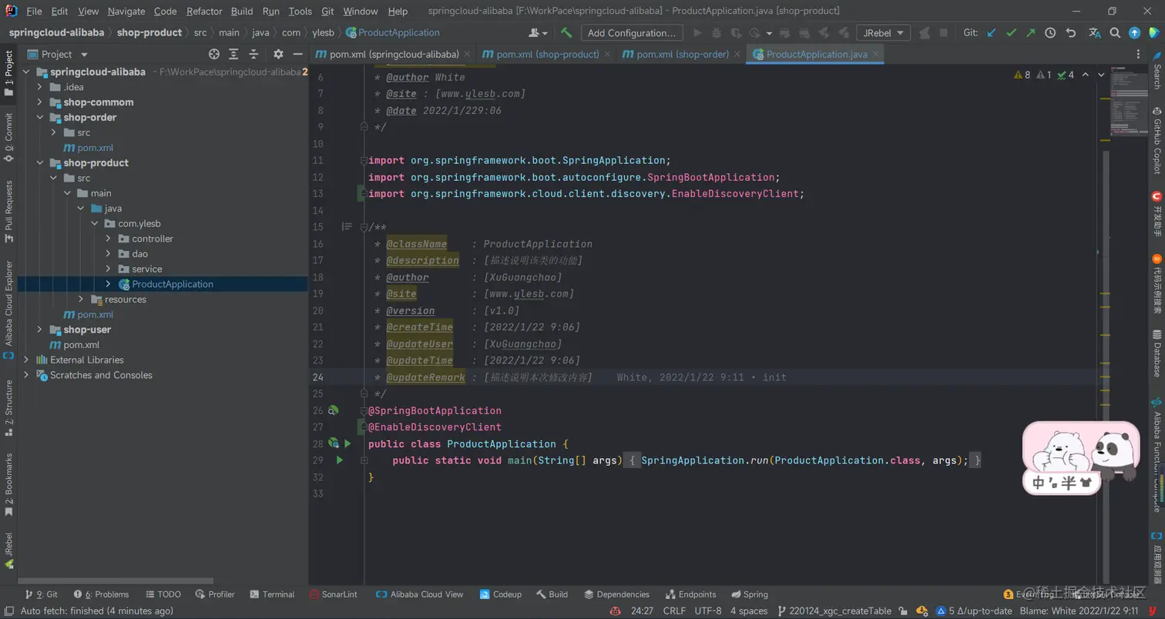Toggle the 1: Project tool window button
Screen dimensions: 1165x619
tap(8, 73)
